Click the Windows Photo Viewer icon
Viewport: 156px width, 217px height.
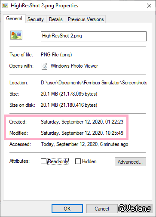(x=44, y=66)
